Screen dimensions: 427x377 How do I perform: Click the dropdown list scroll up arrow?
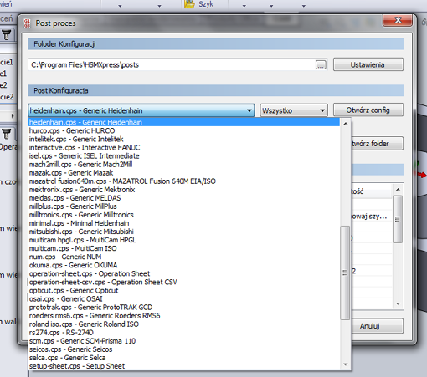[x=346, y=124]
